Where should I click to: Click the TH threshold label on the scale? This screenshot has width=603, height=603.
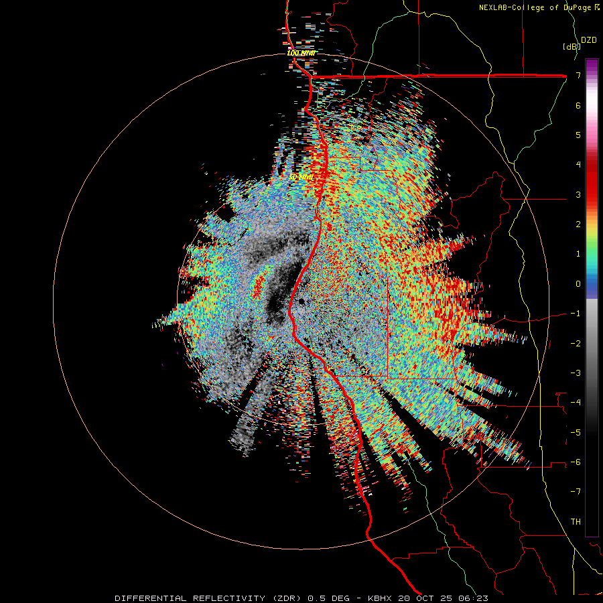(x=576, y=522)
